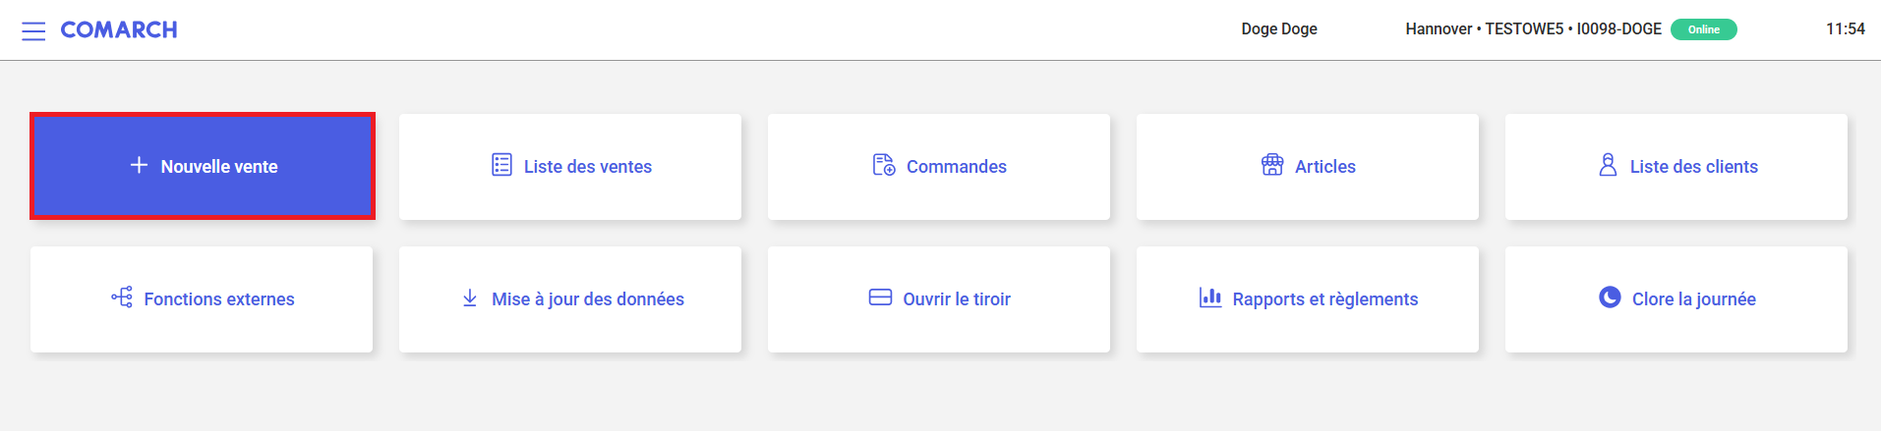Click the bar chart icon for Rapports
Image resolution: width=1881 pixels, height=431 pixels.
[x=1209, y=297]
